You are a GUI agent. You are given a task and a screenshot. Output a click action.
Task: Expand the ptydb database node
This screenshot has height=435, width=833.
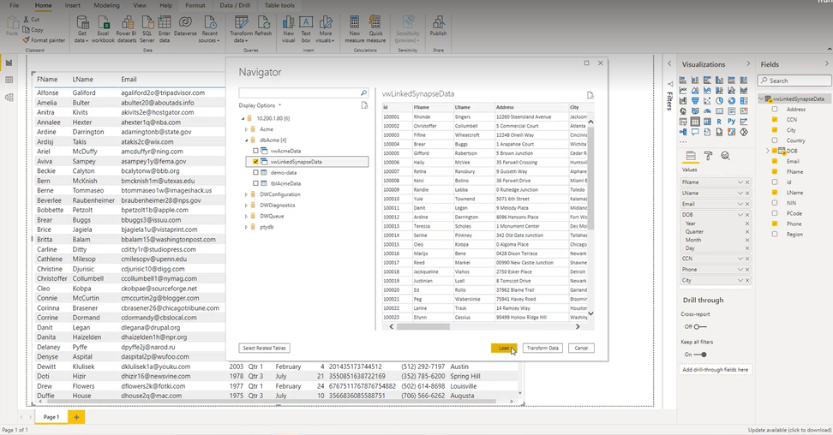246,227
